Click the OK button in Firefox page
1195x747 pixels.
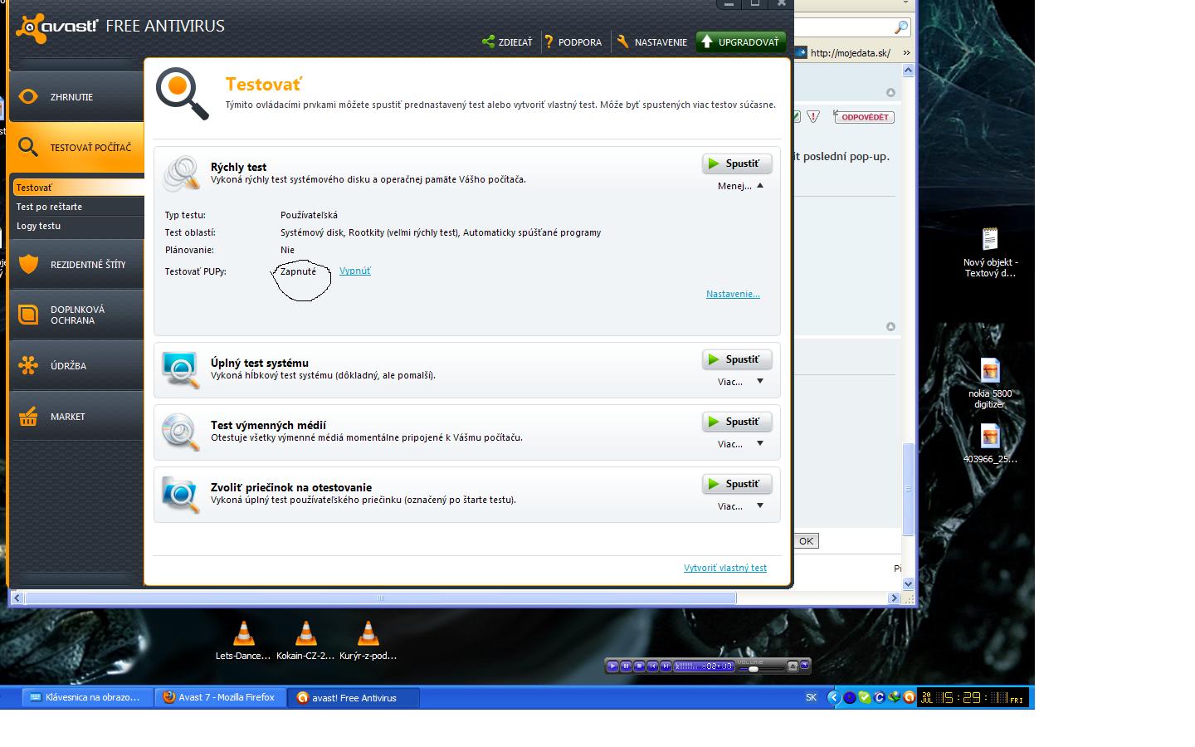[806, 541]
